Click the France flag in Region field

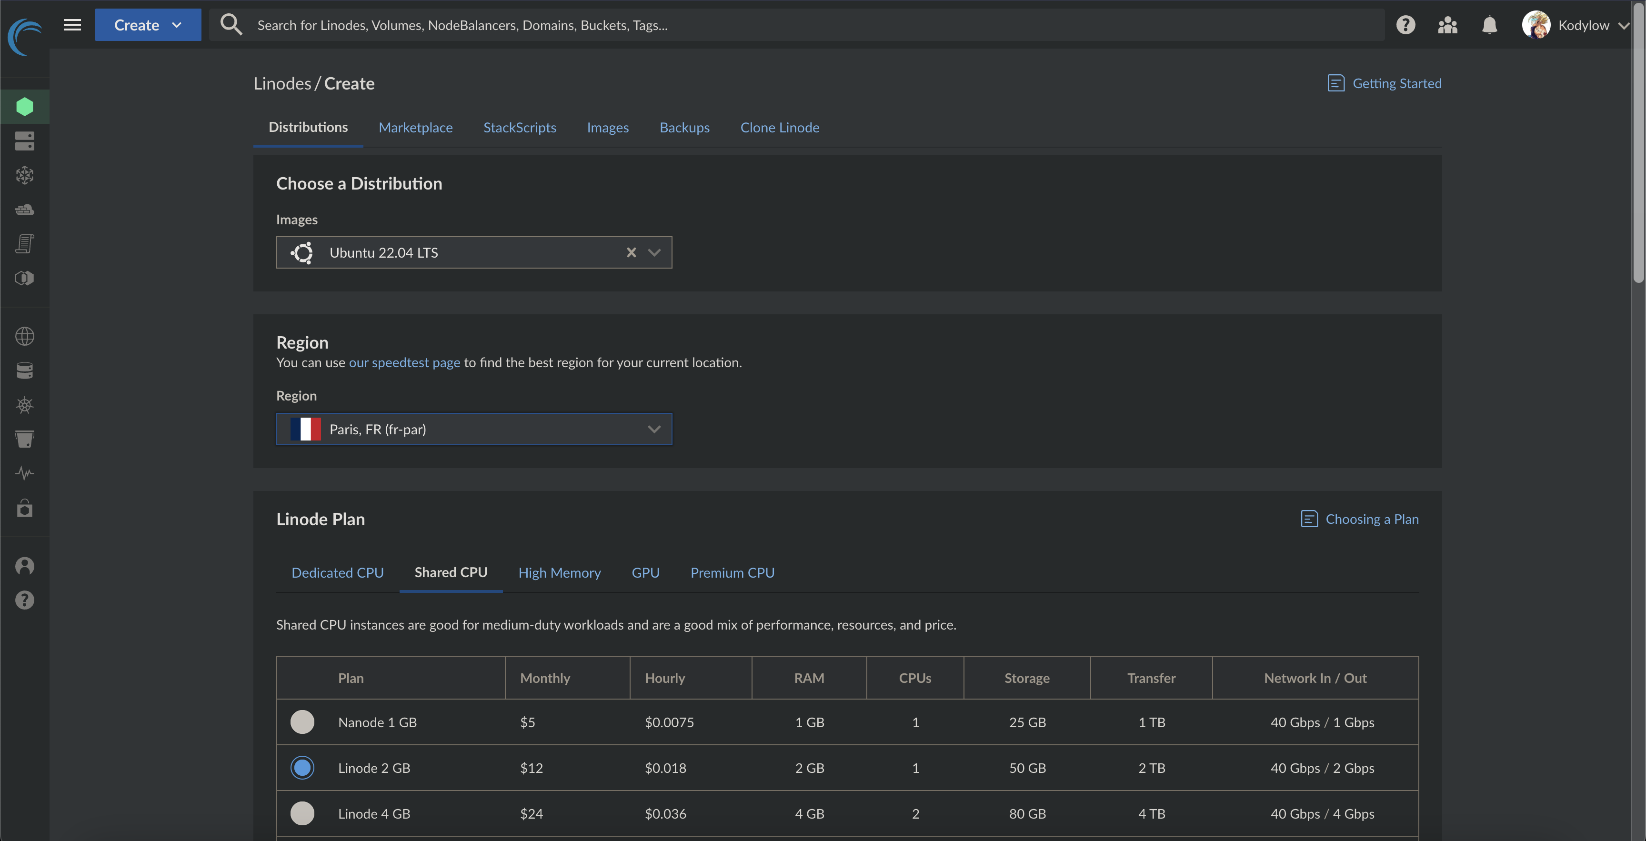(x=305, y=429)
